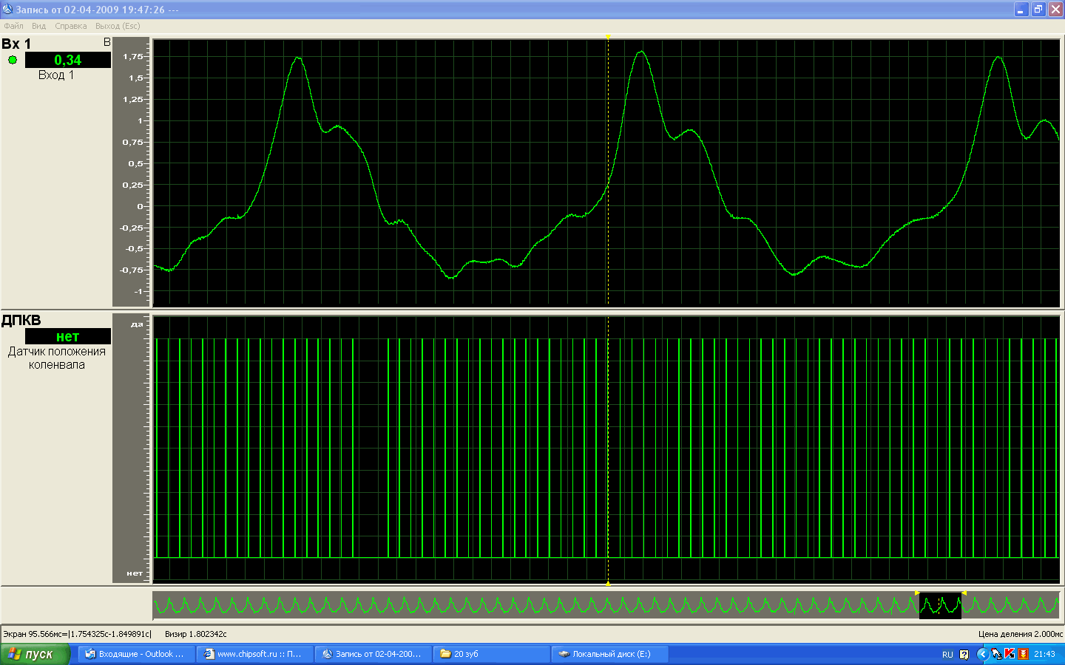The width and height of the screenshot is (1065, 665).
Task: Select the Вх 1 channel heading
Action: pyautogui.click(x=16, y=44)
